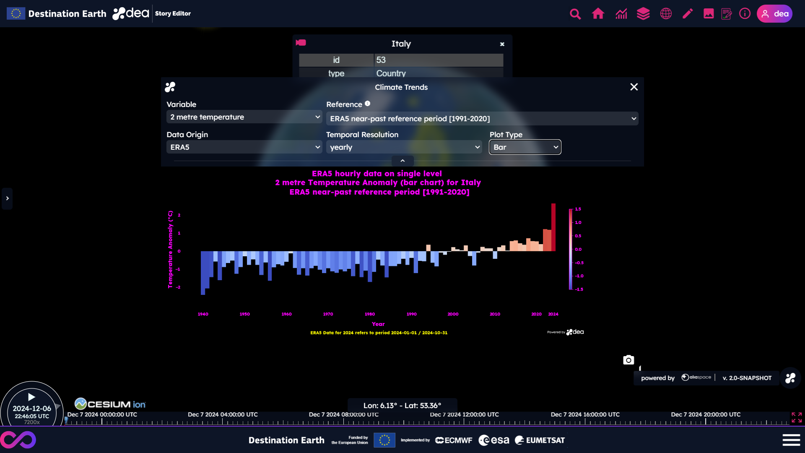Expand the Plot Type Bar dropdown
Screen dimensions: 805x453
point(525,147)
